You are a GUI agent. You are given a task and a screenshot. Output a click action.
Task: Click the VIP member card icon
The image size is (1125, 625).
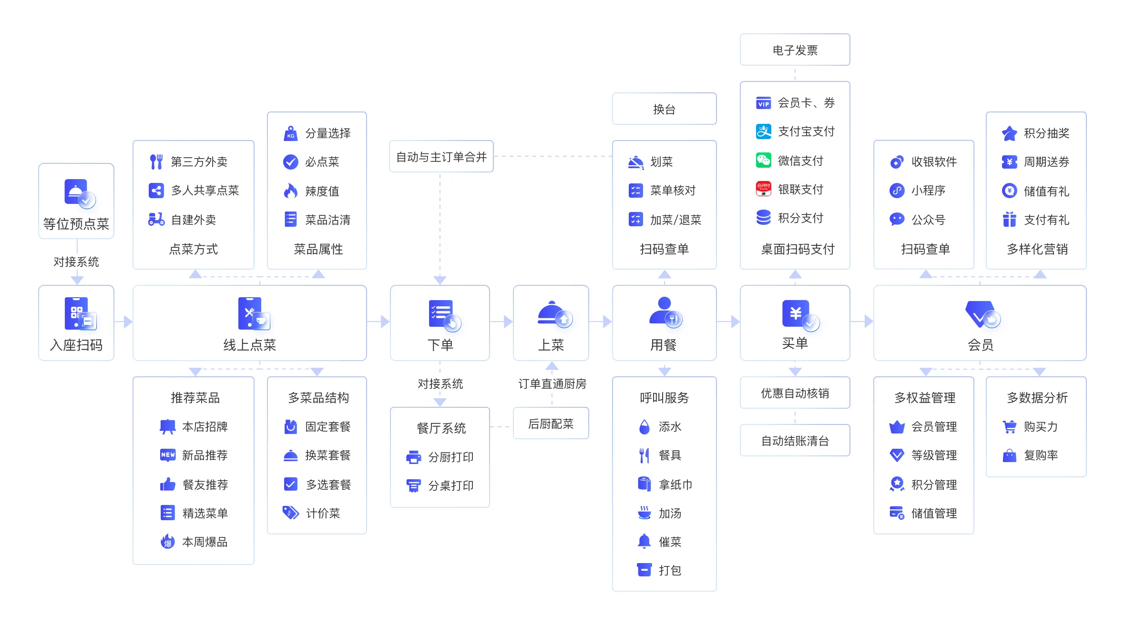pos(763,103)
